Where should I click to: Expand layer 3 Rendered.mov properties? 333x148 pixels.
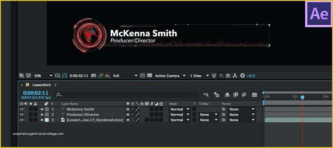42,120
